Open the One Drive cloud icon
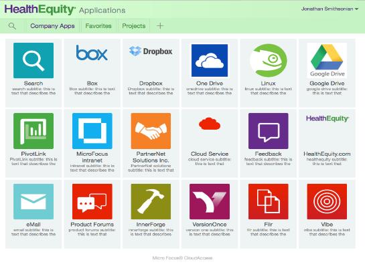 tap(210, 60)
